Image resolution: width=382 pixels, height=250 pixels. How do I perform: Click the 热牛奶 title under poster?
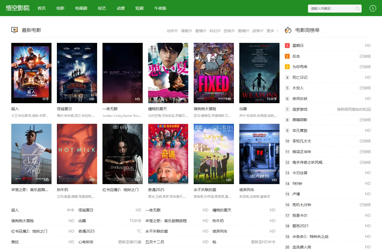pyautogui.click(x=63, y=190)
